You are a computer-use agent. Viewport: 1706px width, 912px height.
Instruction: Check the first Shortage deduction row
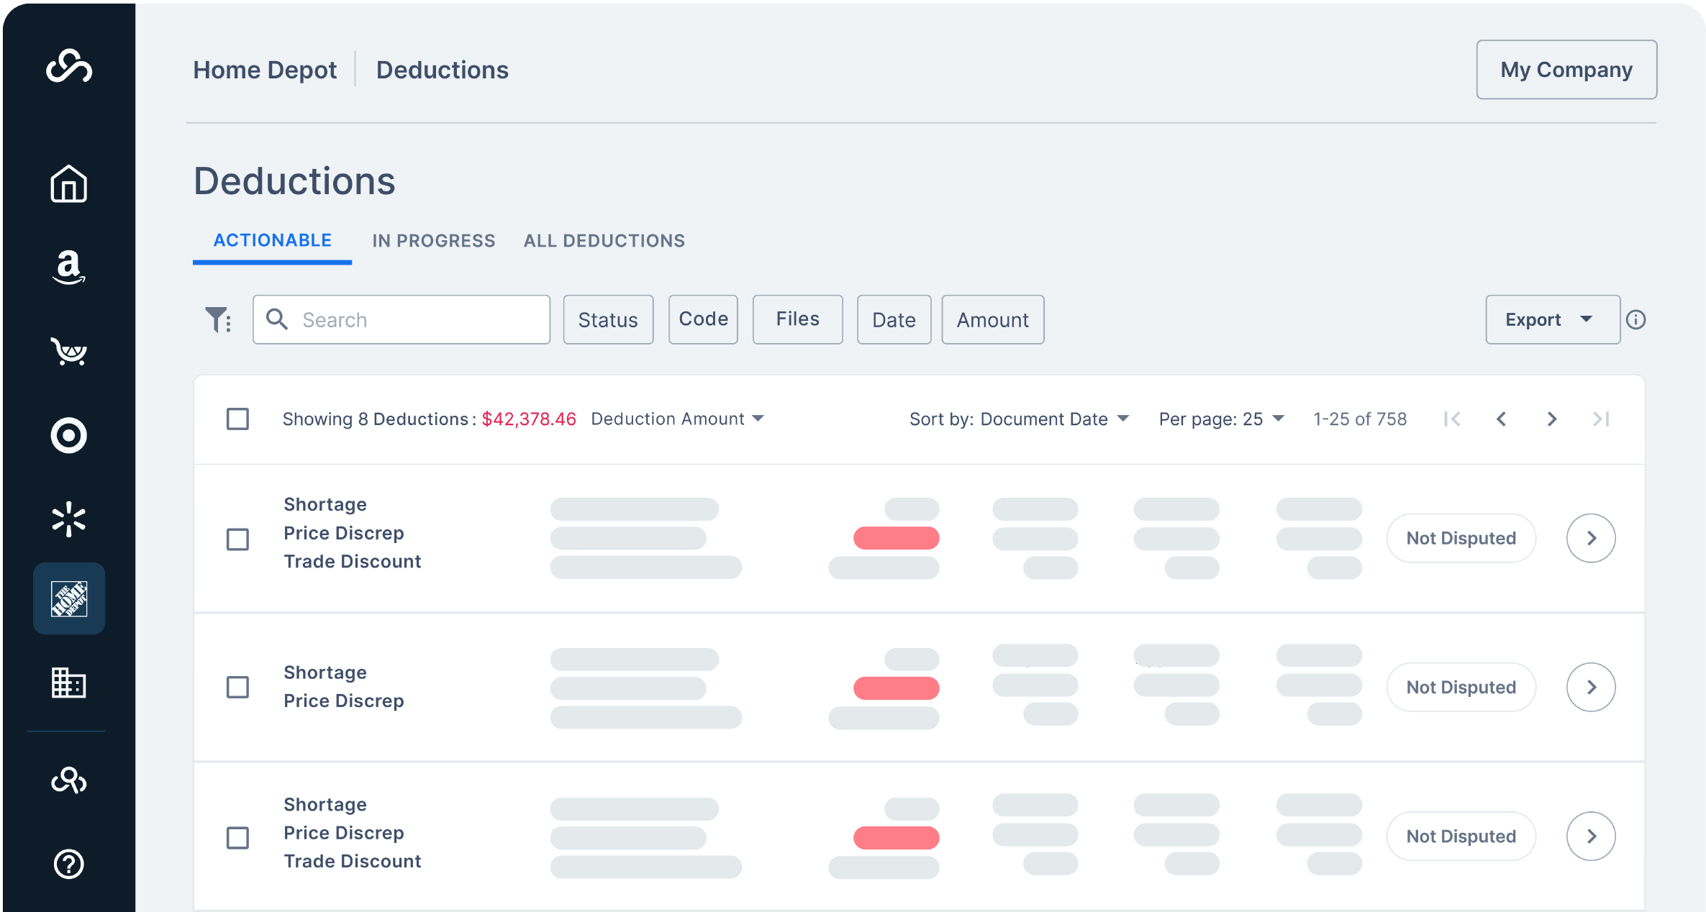click(x=237, y=539)
